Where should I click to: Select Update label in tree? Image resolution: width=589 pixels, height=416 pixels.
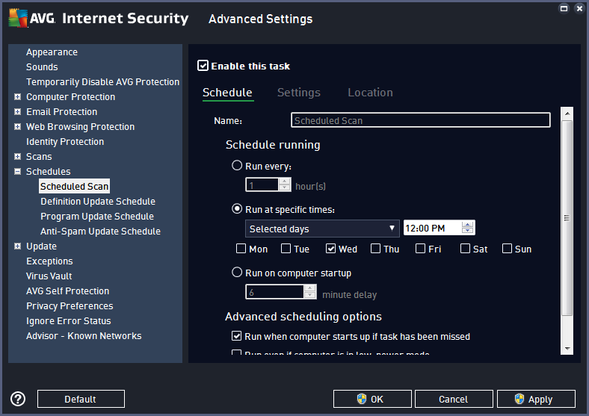pos(41,246)
